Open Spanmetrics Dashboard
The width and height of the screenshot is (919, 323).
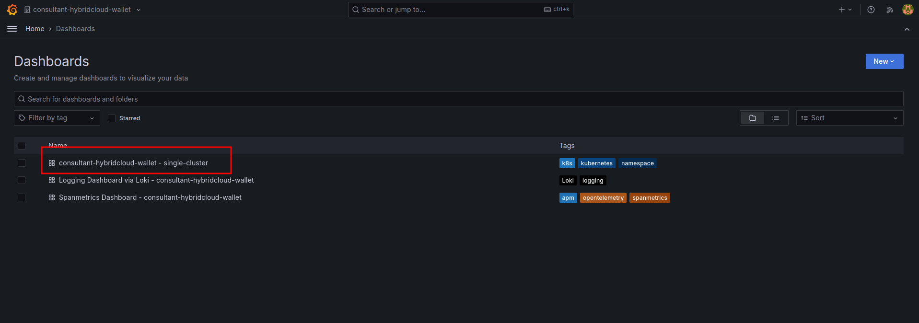click(150, 197)
